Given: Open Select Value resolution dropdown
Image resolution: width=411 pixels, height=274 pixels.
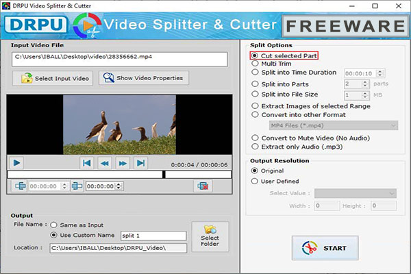Looking at the screenshot, I should point(356,193).
